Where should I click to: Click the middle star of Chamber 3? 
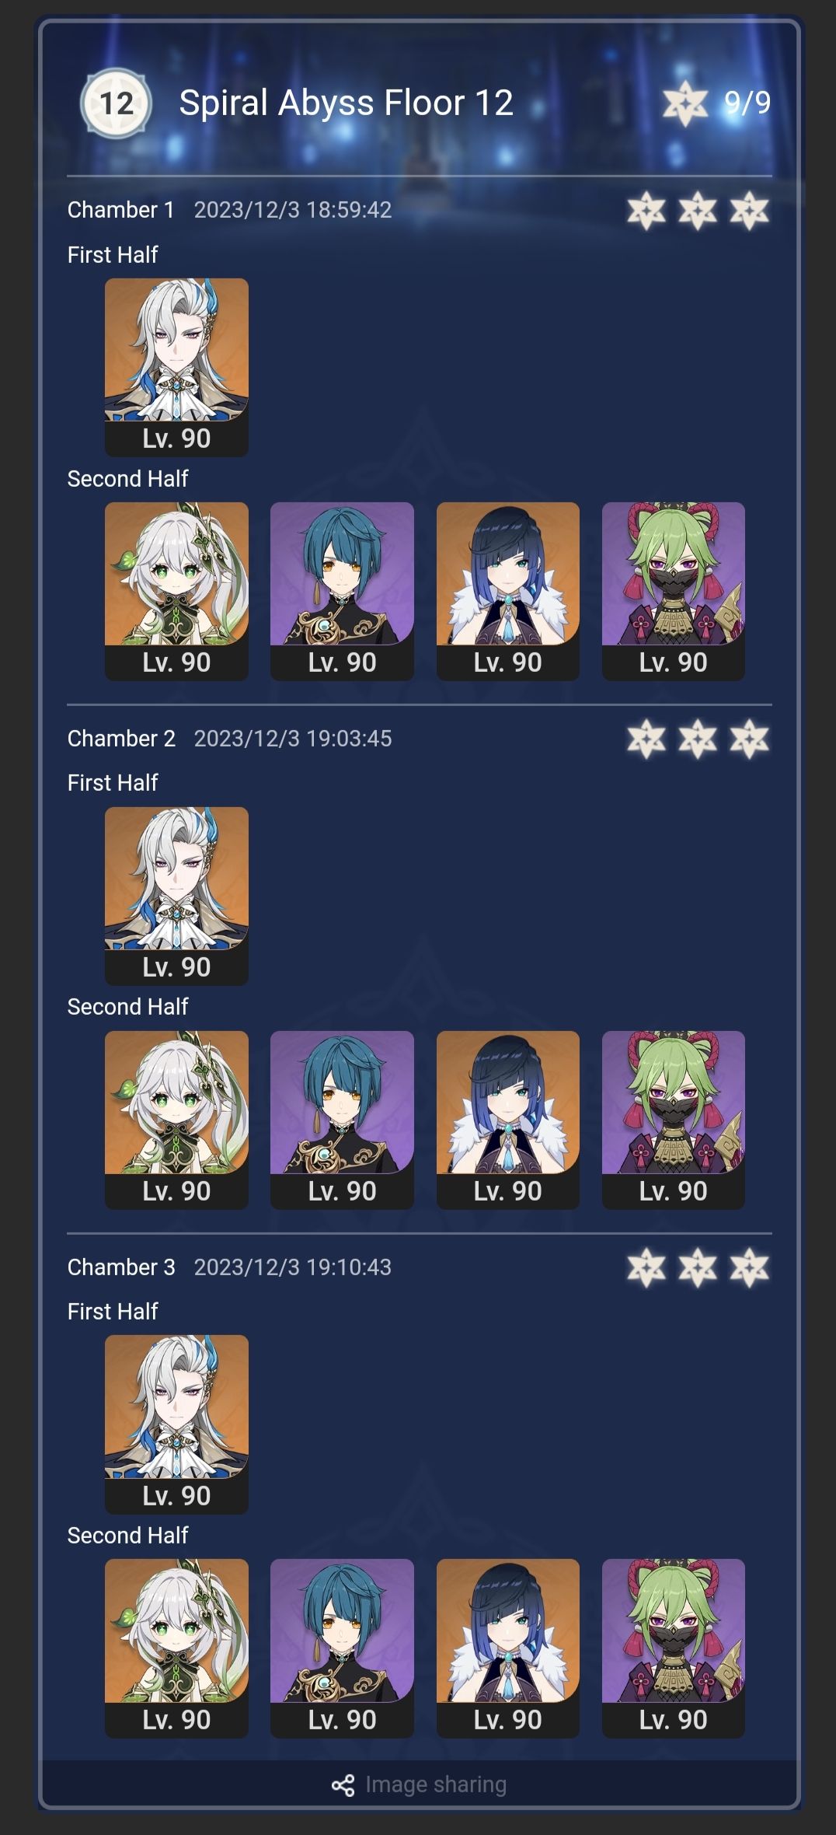click(x=698, y=1267)
